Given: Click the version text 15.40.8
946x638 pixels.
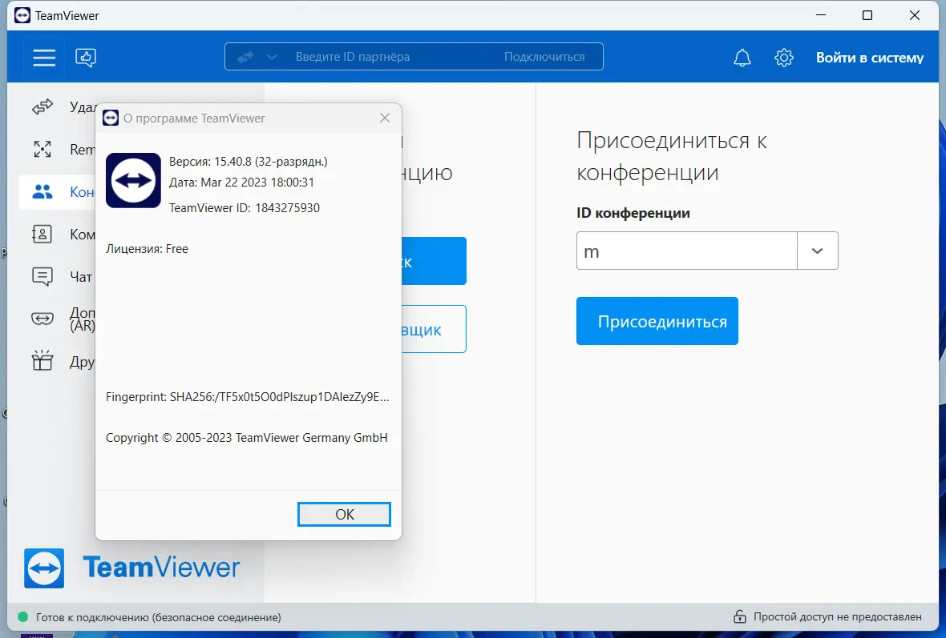Looking at the screenshot, I should (x=249, y=162).
